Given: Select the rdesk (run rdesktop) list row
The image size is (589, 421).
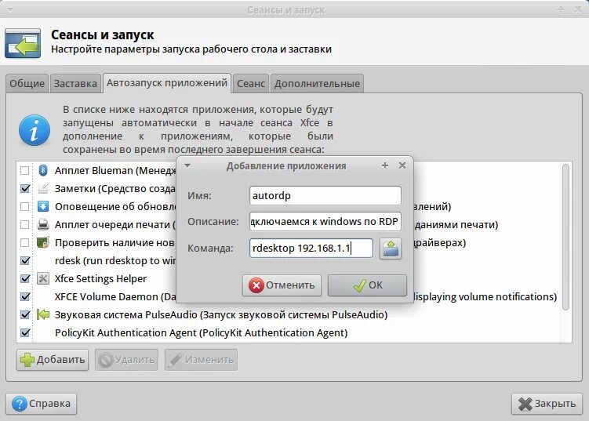Looking at the screenshot, I should point(115,260).
